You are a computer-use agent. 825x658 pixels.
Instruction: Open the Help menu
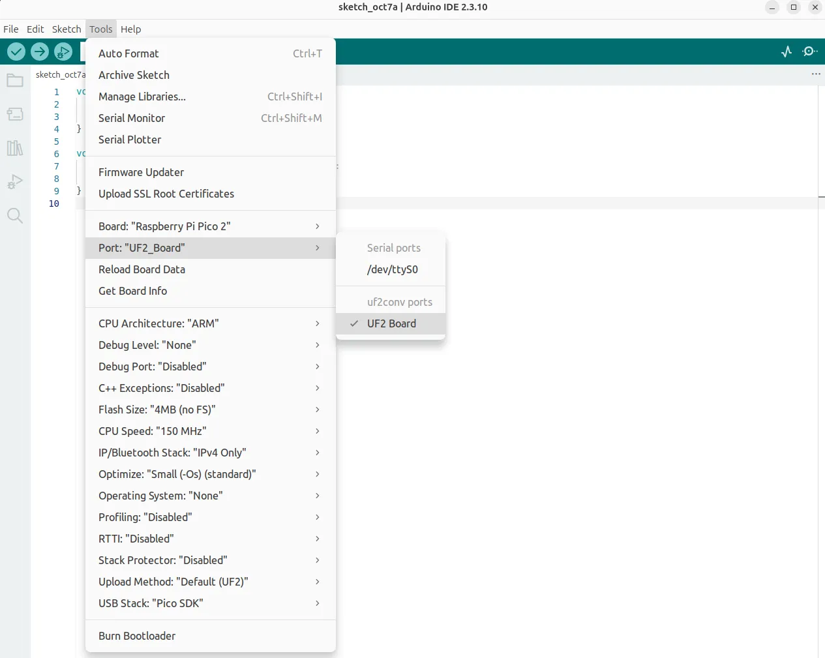pyautogui.click(x=130, y=29)
